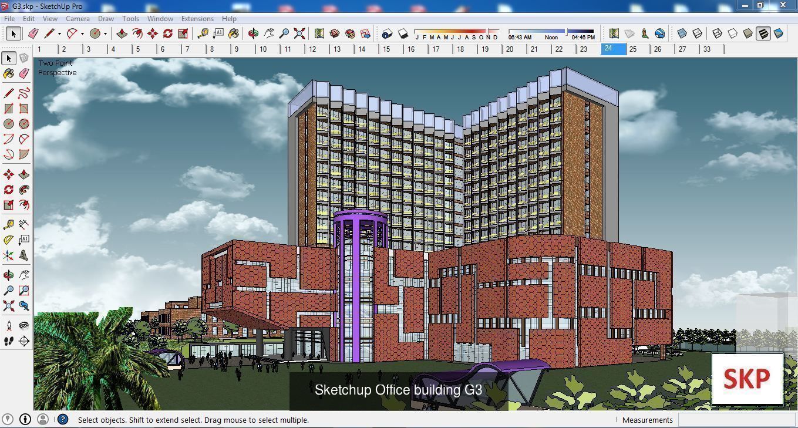798x428 pixels.
Task: Click the Measurements input box
Action: pos(736,420)
